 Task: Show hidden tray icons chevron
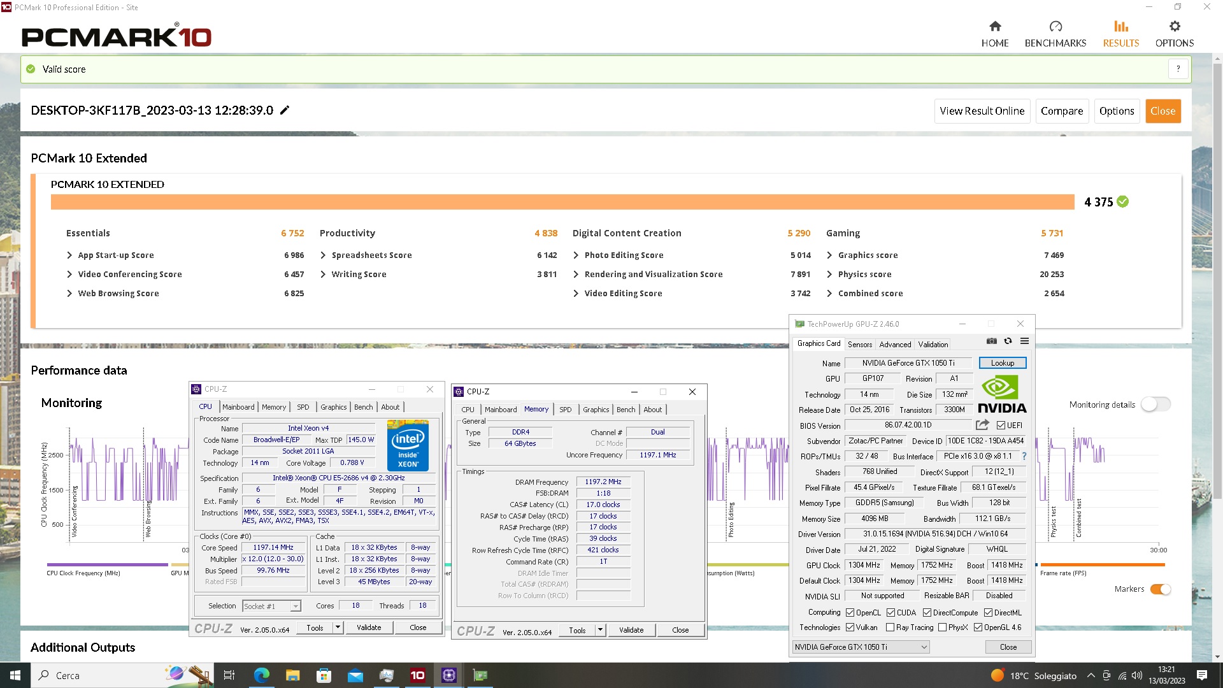tap(1091, 675)
